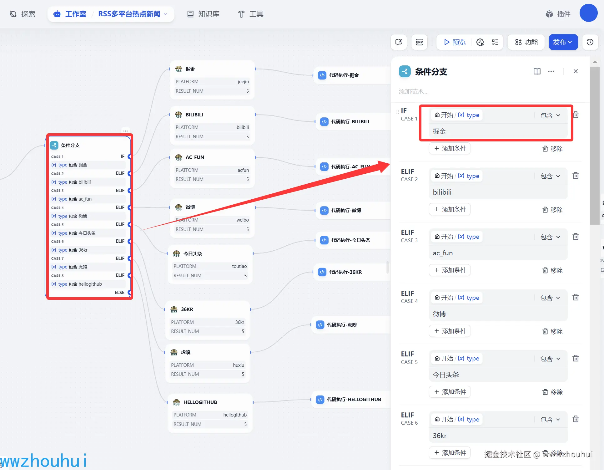Delete the CASE 5 condition with trash icon

pyautogui.click(x=576, y=358)
